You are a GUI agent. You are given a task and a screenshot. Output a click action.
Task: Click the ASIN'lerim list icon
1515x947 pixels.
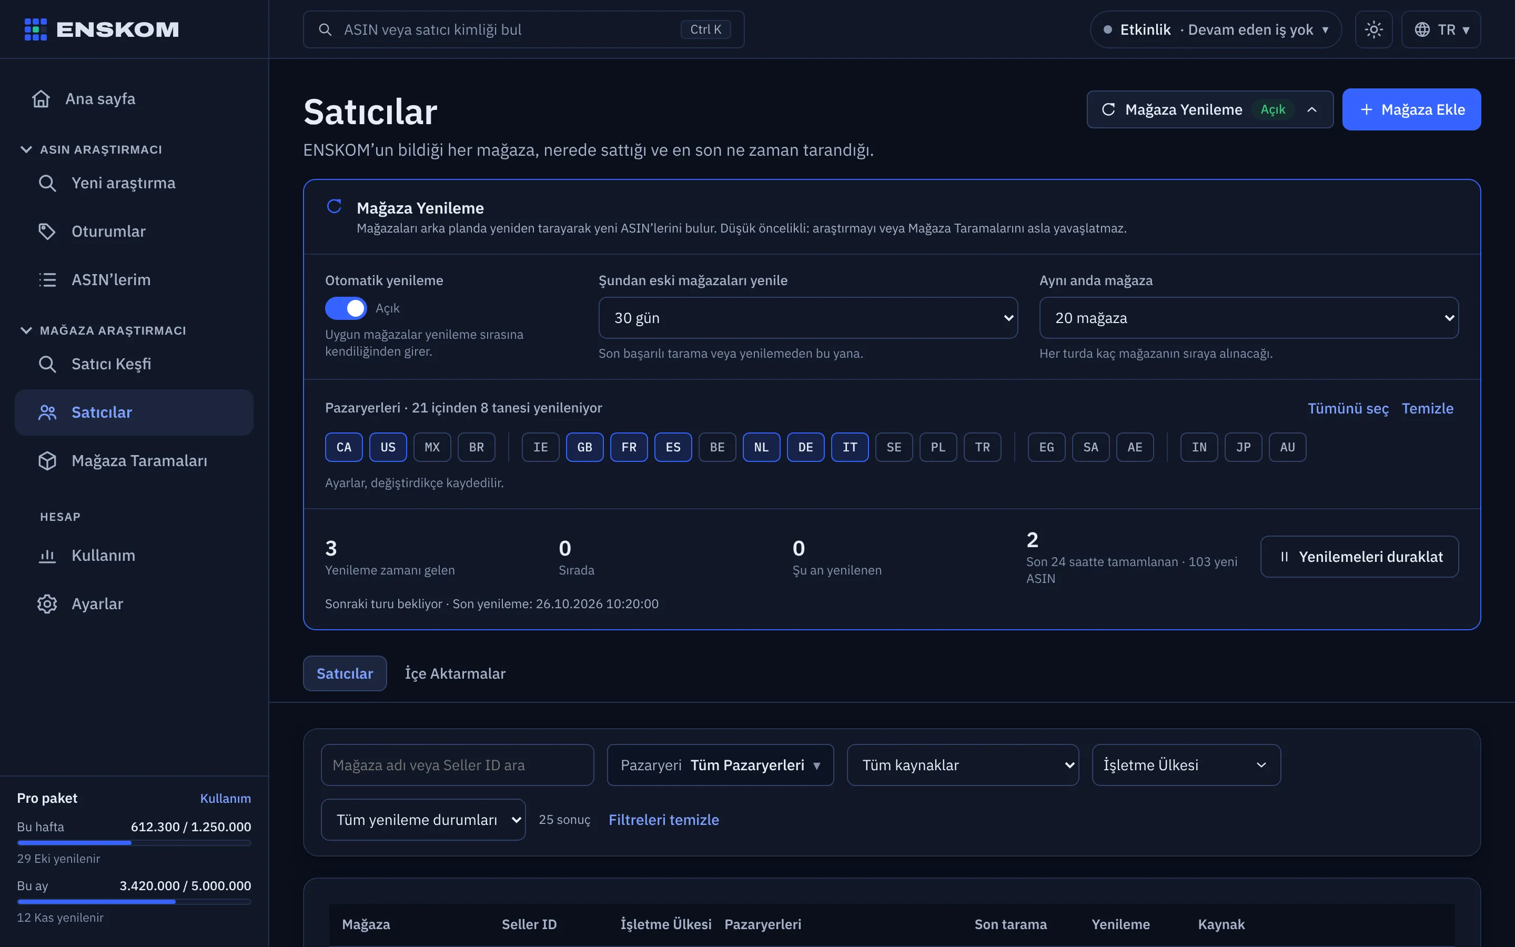pyautogui.click(x=47, y=279)
